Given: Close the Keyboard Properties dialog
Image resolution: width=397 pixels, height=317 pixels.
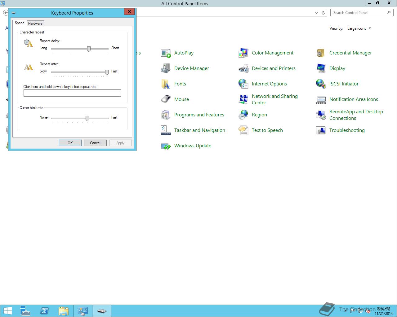Looking at the screenshot, I should coord(129,11).
